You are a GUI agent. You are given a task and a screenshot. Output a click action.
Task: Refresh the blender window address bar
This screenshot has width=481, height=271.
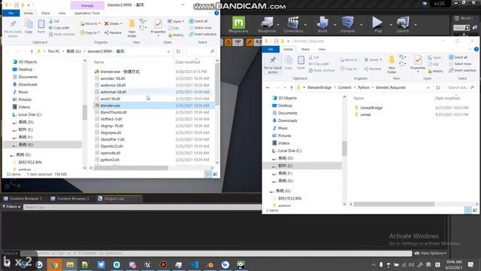pos(178,51)
